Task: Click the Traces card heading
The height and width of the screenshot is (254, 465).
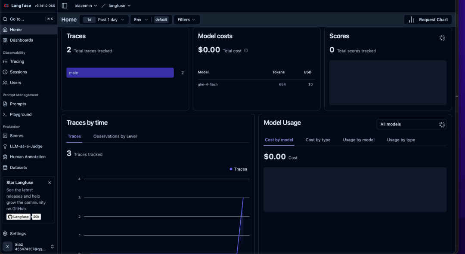Action: [x=76, y=36]
